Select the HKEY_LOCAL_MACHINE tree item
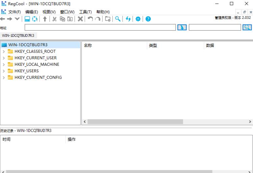This screenshot has height=173, width=253. pos(37,64)
